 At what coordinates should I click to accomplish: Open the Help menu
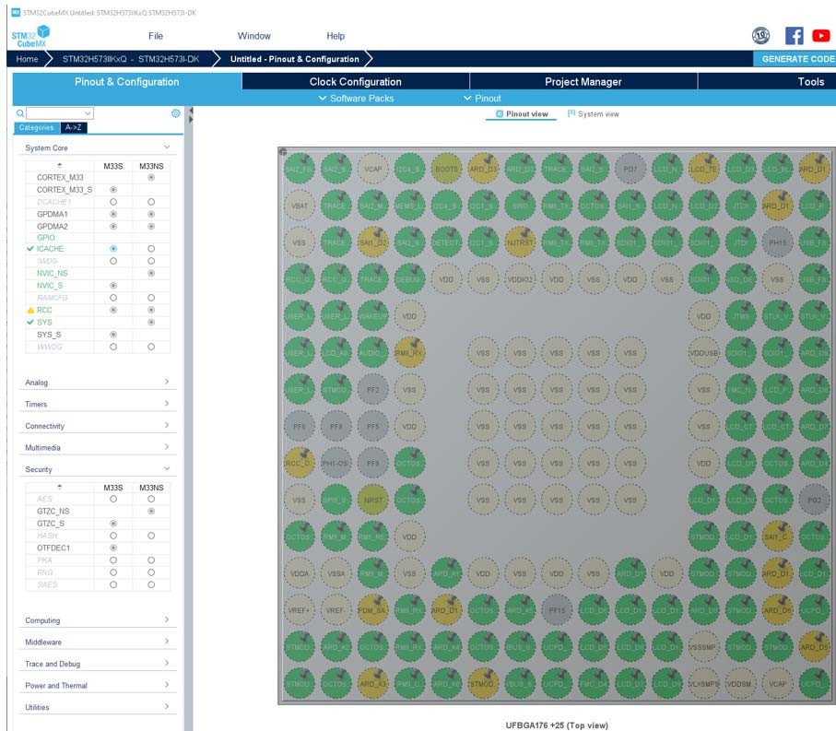336,36
